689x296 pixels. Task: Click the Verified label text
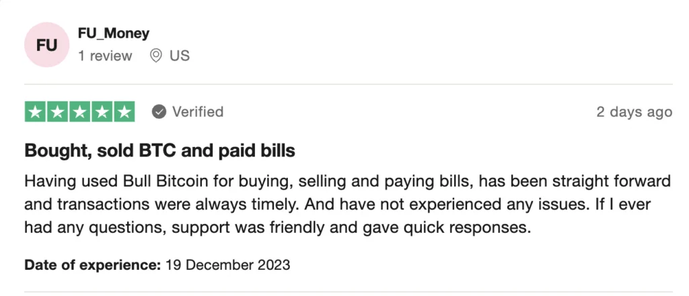pos(198,111)
